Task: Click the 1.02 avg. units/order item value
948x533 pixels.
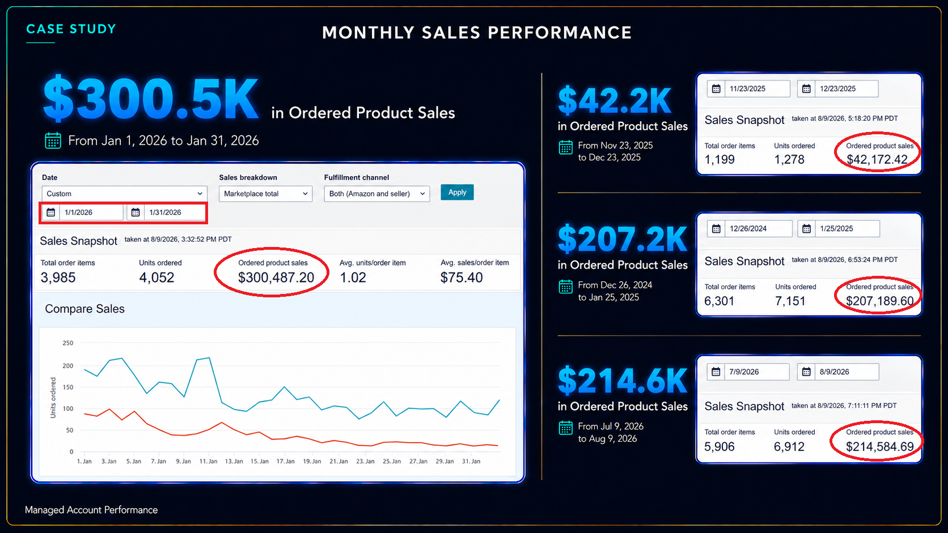Action: click(x=353, y=278)
